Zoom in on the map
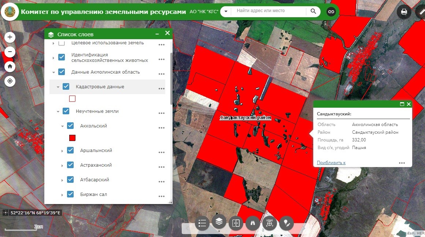 pos(10,37)
